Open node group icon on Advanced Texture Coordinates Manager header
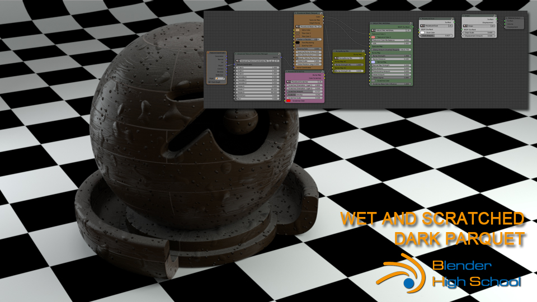Image resolution: width=537 pixels, height=302 pixels. click(279, 54)
